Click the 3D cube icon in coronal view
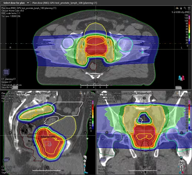 (x=103, y=160)
